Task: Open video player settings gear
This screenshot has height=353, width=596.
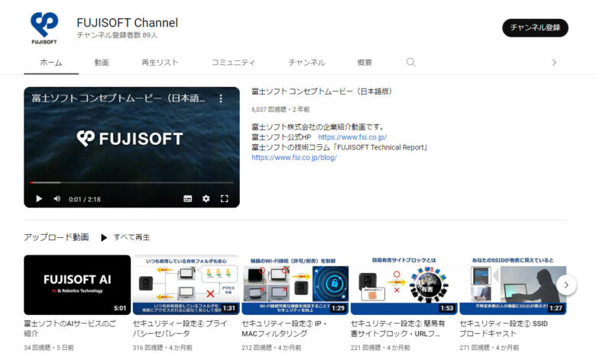Action: pyautogui.click(x=206, y=199)
